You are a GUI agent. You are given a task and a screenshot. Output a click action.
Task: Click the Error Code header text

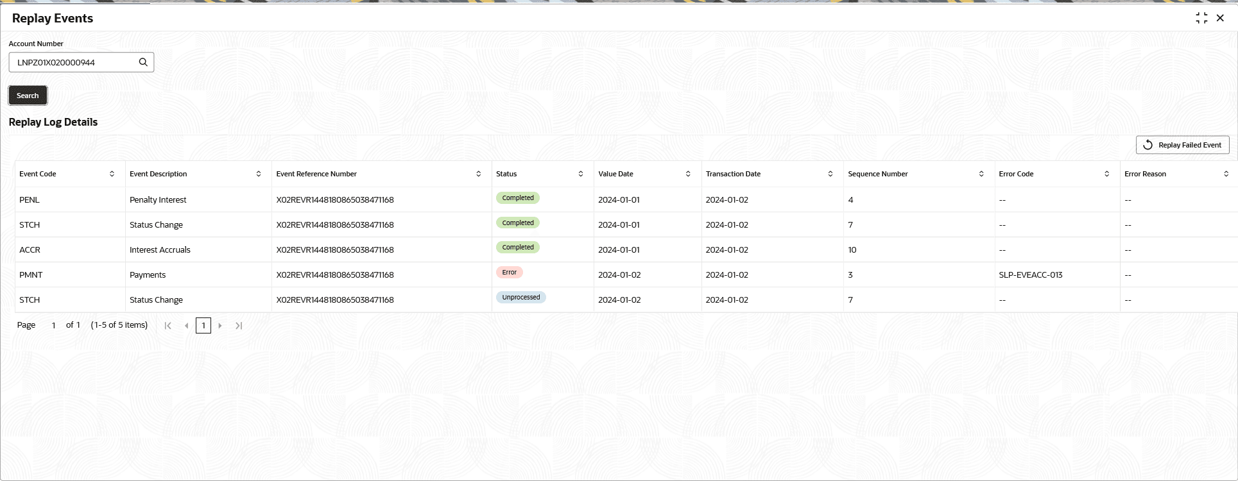[1016, 174]
